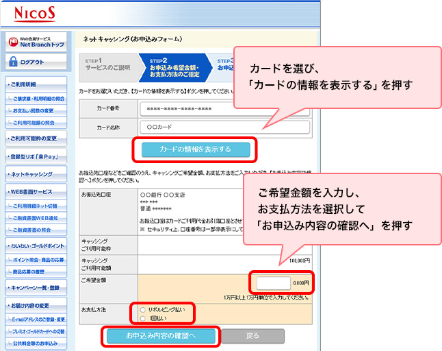Image resolution: width=442 pixels, height=351 pixels.
Task: Click the ご希望金額 amount input field
Action: click(x=274, y=282)
